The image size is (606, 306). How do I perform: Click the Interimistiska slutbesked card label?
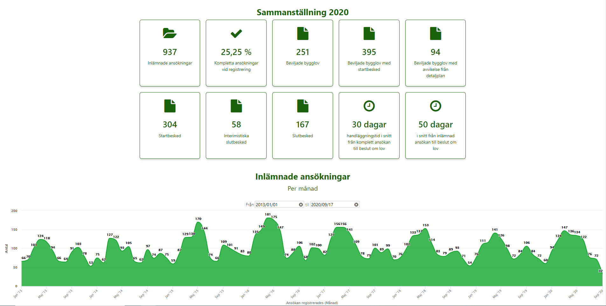[x=236, y=139]
